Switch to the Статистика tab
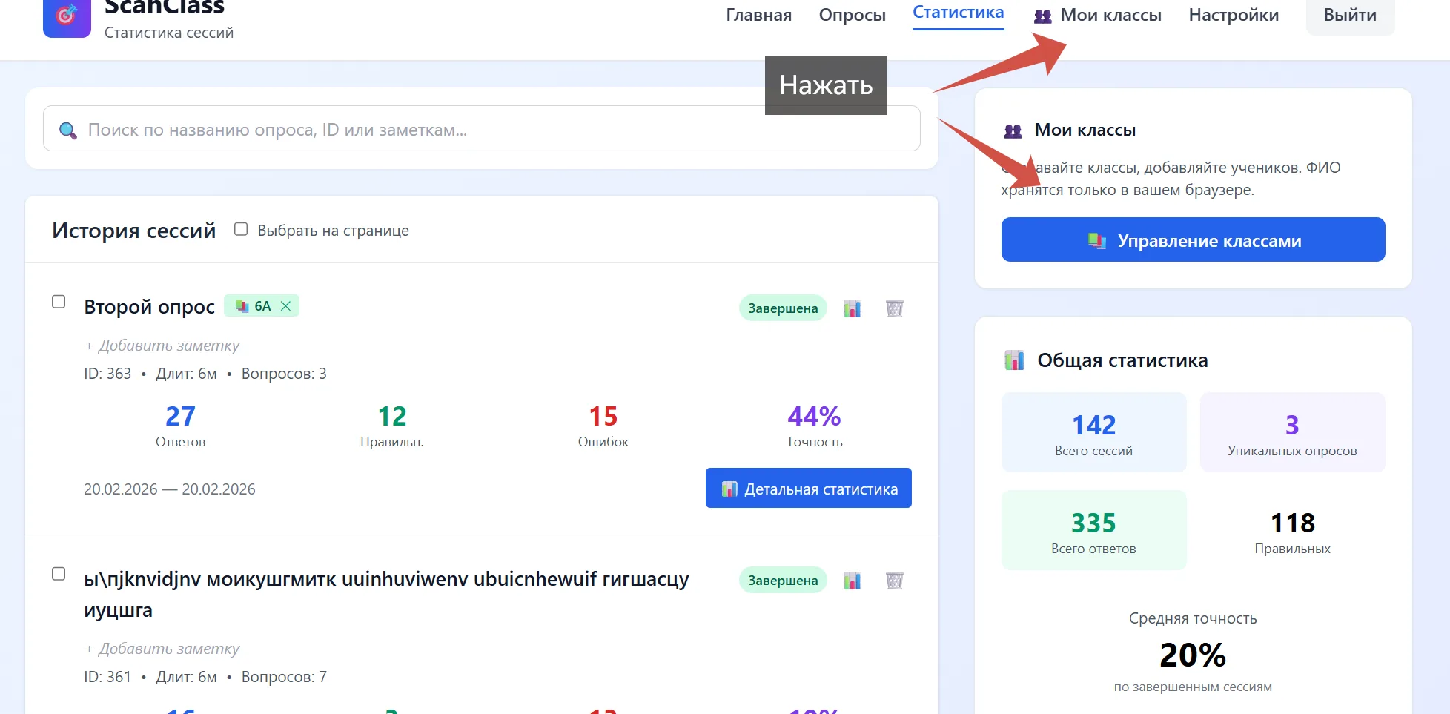1450x714 pixels. tap(958, 13)
